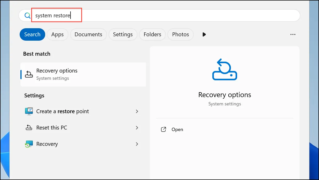319x180 pixels.
Task: Expand the Create a restore point chevron
Action: (x=137, y=111)
